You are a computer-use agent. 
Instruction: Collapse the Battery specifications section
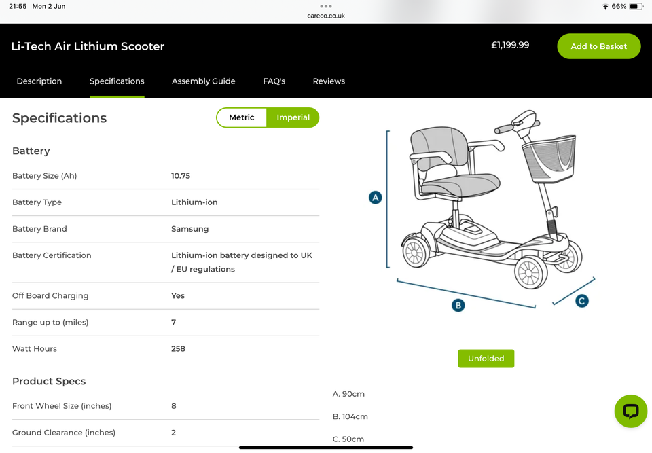31,151
